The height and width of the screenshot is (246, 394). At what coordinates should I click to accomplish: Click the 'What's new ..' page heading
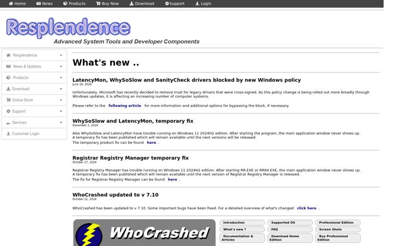pyautogui.click(x=106, y=62)
